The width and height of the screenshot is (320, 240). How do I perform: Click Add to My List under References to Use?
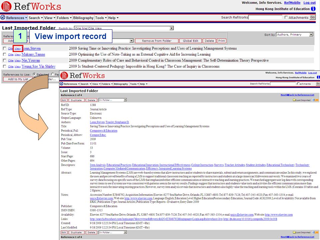pos(18,79)
